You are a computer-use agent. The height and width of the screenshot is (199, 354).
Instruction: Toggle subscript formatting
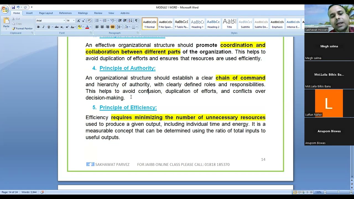(x=62, y=27)
